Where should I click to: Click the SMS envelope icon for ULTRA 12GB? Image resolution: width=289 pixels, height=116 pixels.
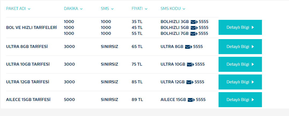[190, 82]
